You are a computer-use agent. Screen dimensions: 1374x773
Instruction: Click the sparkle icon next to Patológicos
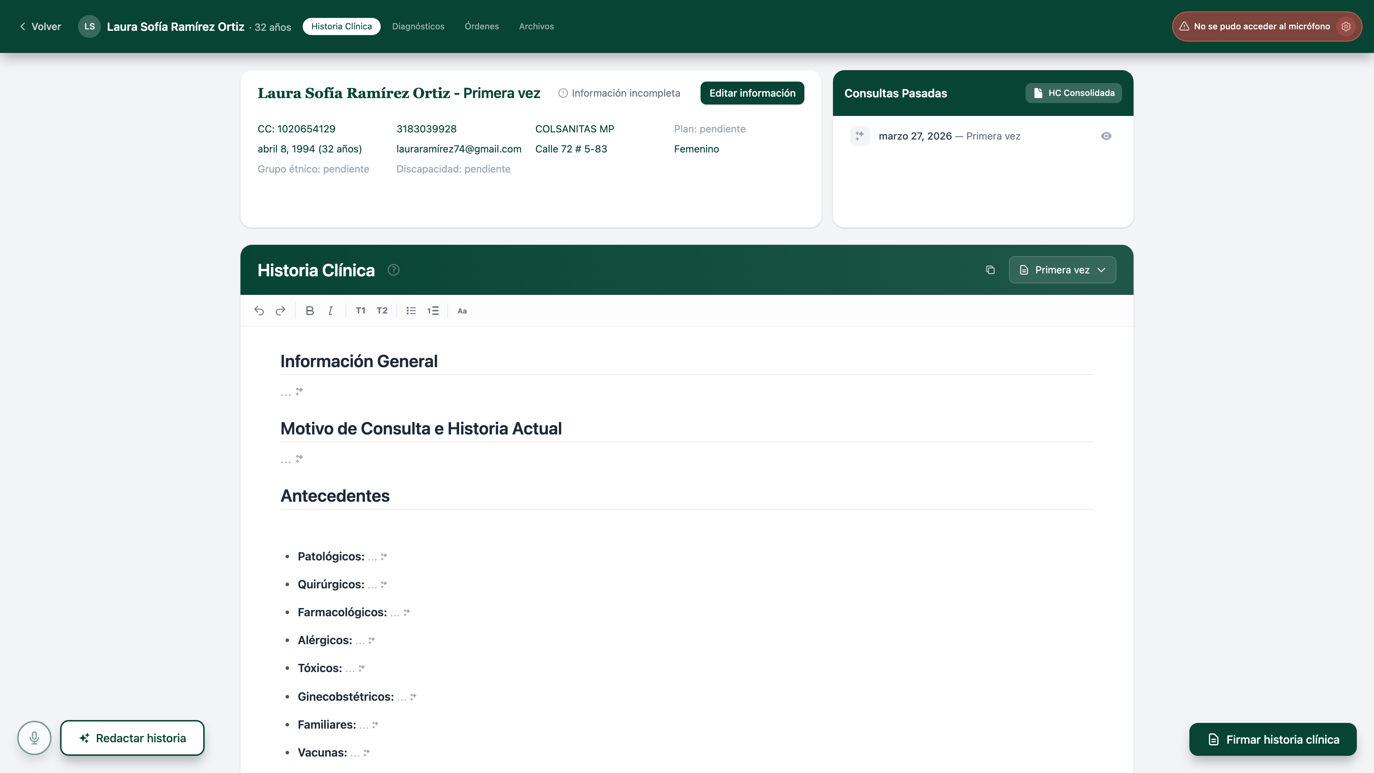tap(384, 556)
